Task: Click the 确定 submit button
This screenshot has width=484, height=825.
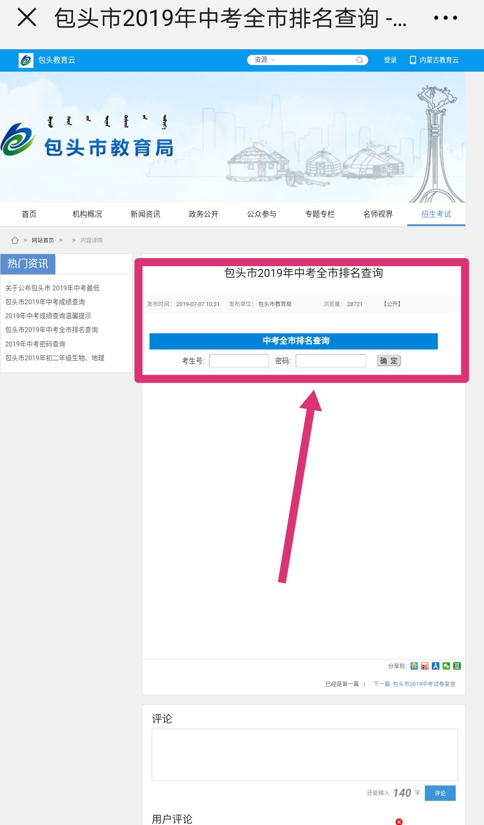Action: tap(389, 361)
